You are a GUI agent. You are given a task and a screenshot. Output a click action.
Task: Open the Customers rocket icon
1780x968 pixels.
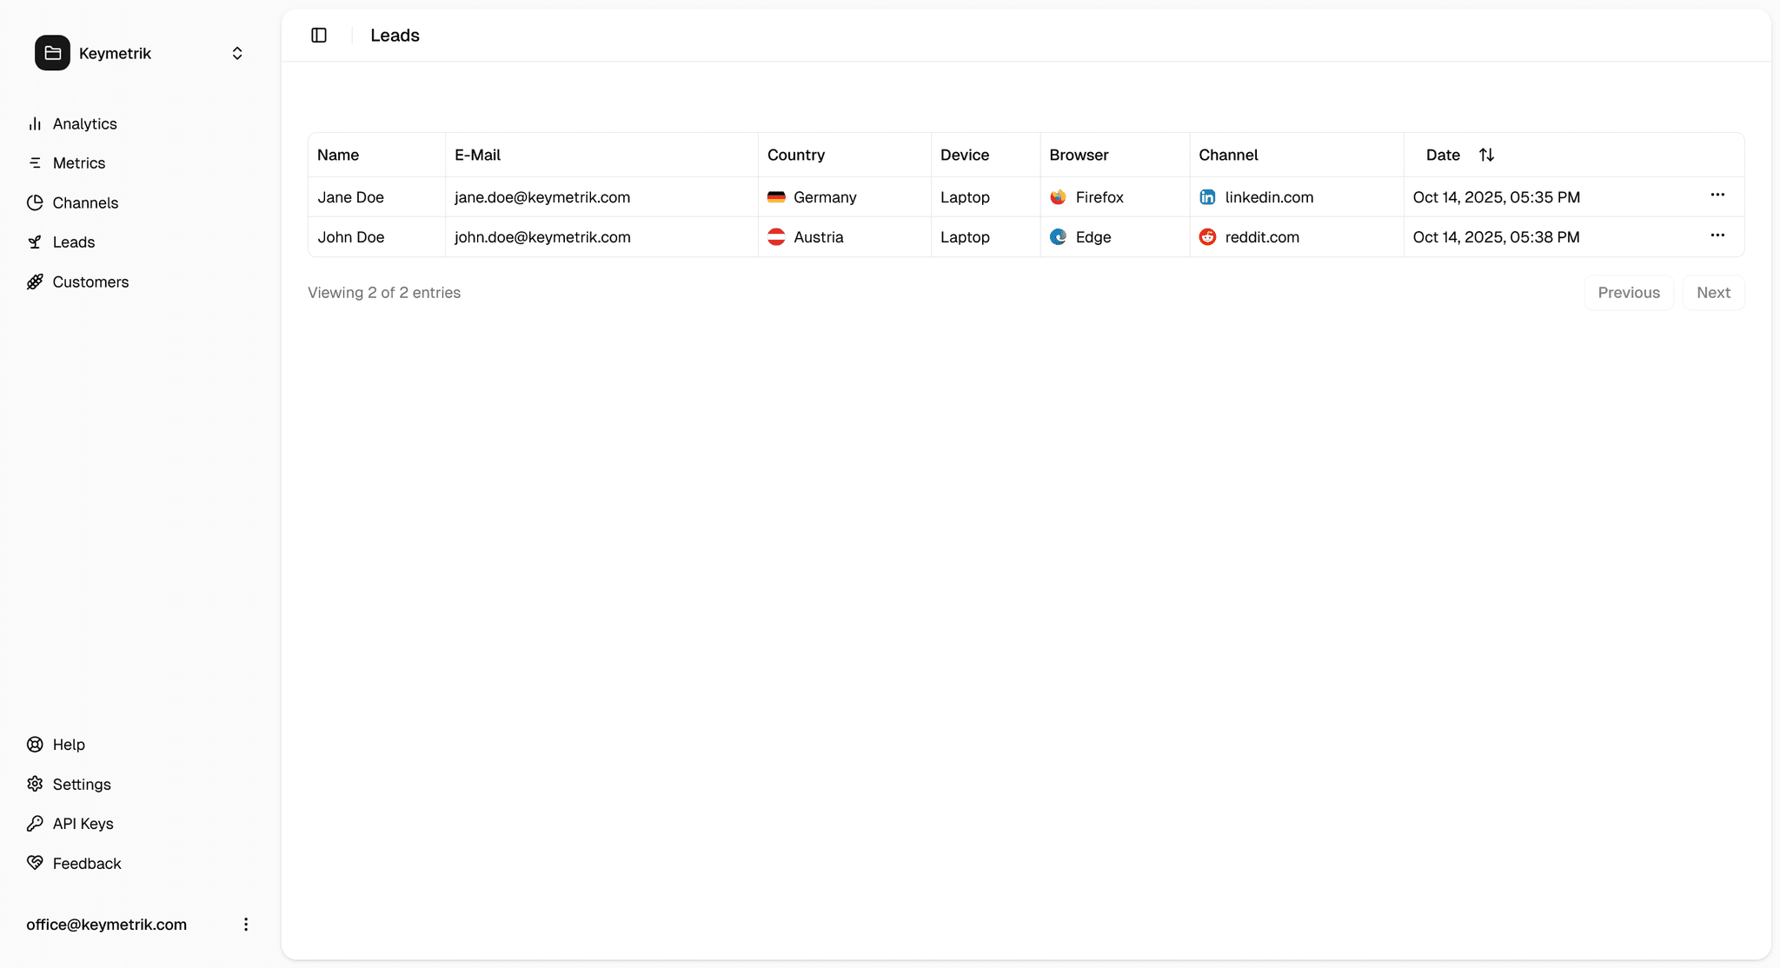coord(35,282)
